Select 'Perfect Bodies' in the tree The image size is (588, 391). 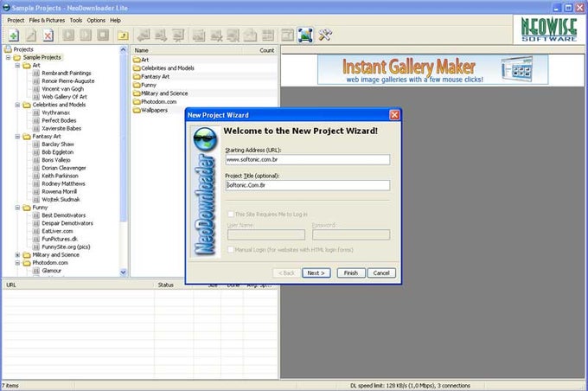pyautogui.click(x=59, y=120)
